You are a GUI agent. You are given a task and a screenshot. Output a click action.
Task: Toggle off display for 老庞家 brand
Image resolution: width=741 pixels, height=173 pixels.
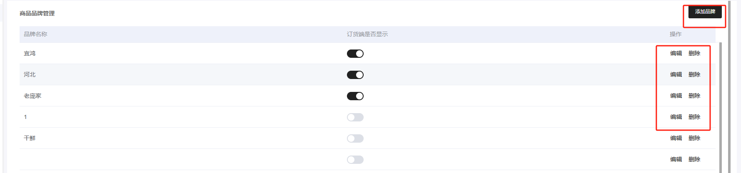[355, 96]
